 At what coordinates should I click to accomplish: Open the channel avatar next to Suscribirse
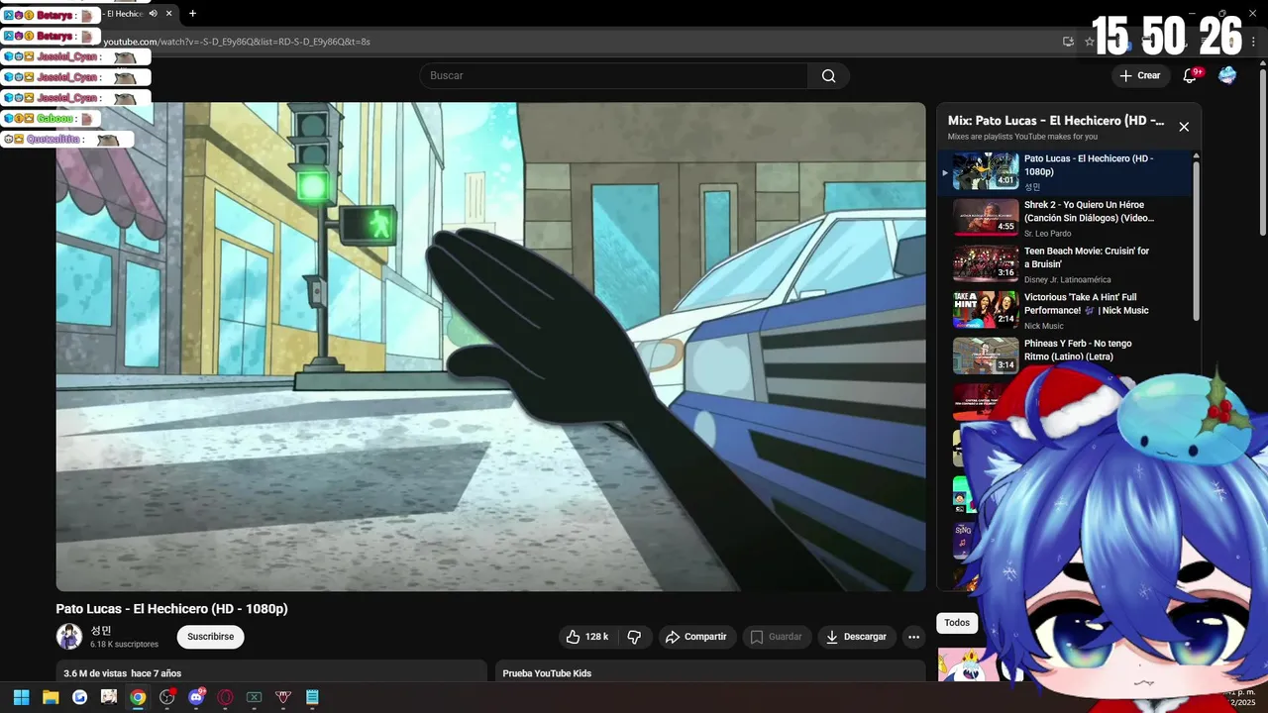69,637
